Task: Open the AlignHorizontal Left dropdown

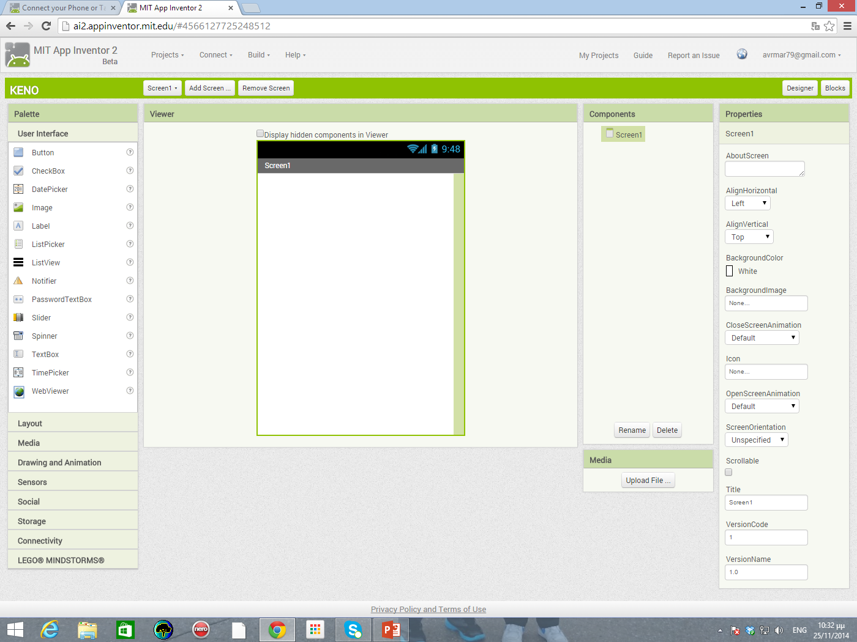Action: tap(747, 203)
